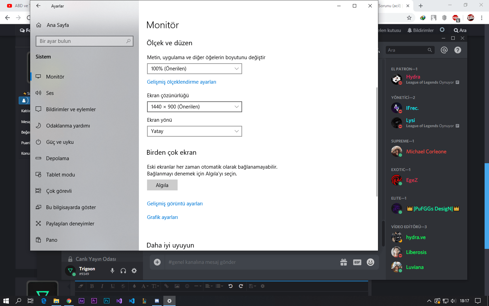This screenshot has width=489, height=306.
Task: Open Odaklanma yardımı settings
Action: (85, 126)
